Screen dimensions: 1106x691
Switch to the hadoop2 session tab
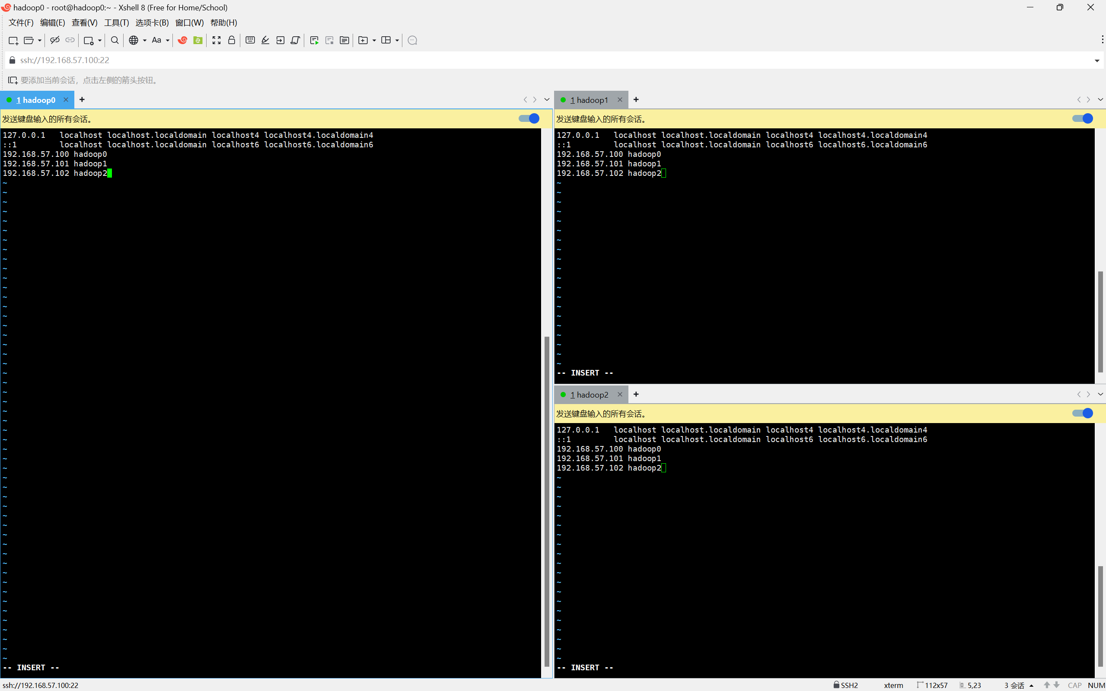pyautogui.click(x=591, y=395)
